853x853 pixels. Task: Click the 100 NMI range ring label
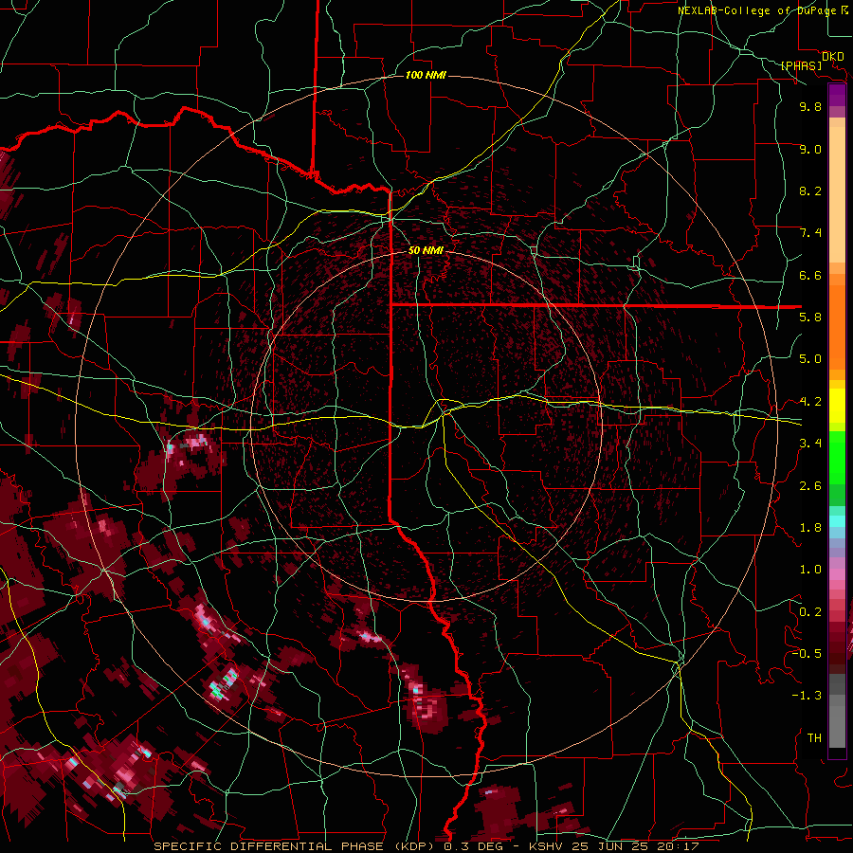426,75
